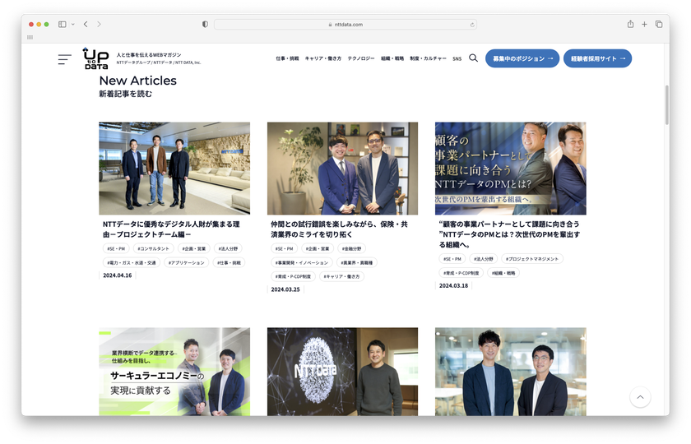Select the #組織・戦略 tag under third article
The image size is (691, 444).
(x=503, y=273)
